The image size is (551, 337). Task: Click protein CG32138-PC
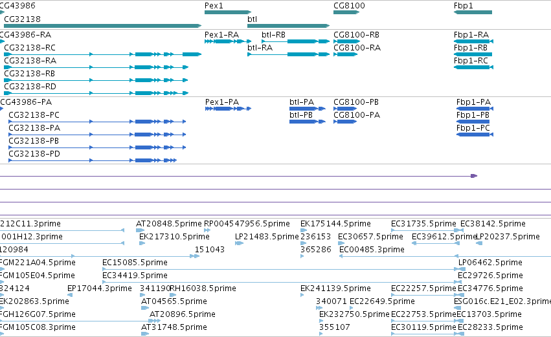pos(34,114)
